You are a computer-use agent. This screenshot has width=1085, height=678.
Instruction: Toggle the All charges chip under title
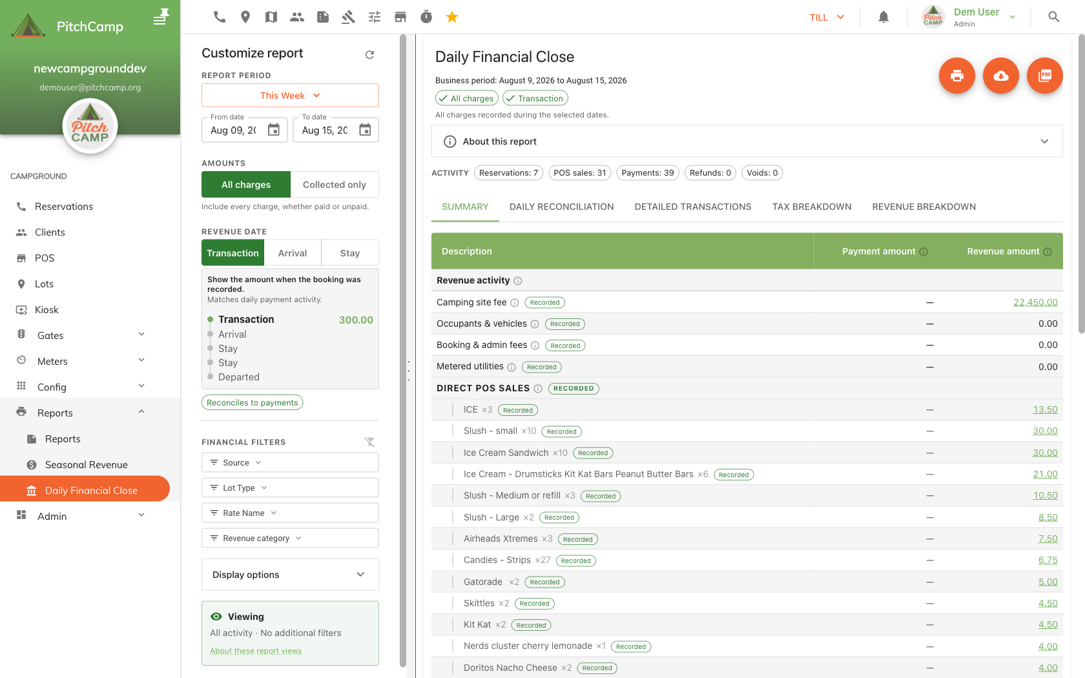(466, 98)
